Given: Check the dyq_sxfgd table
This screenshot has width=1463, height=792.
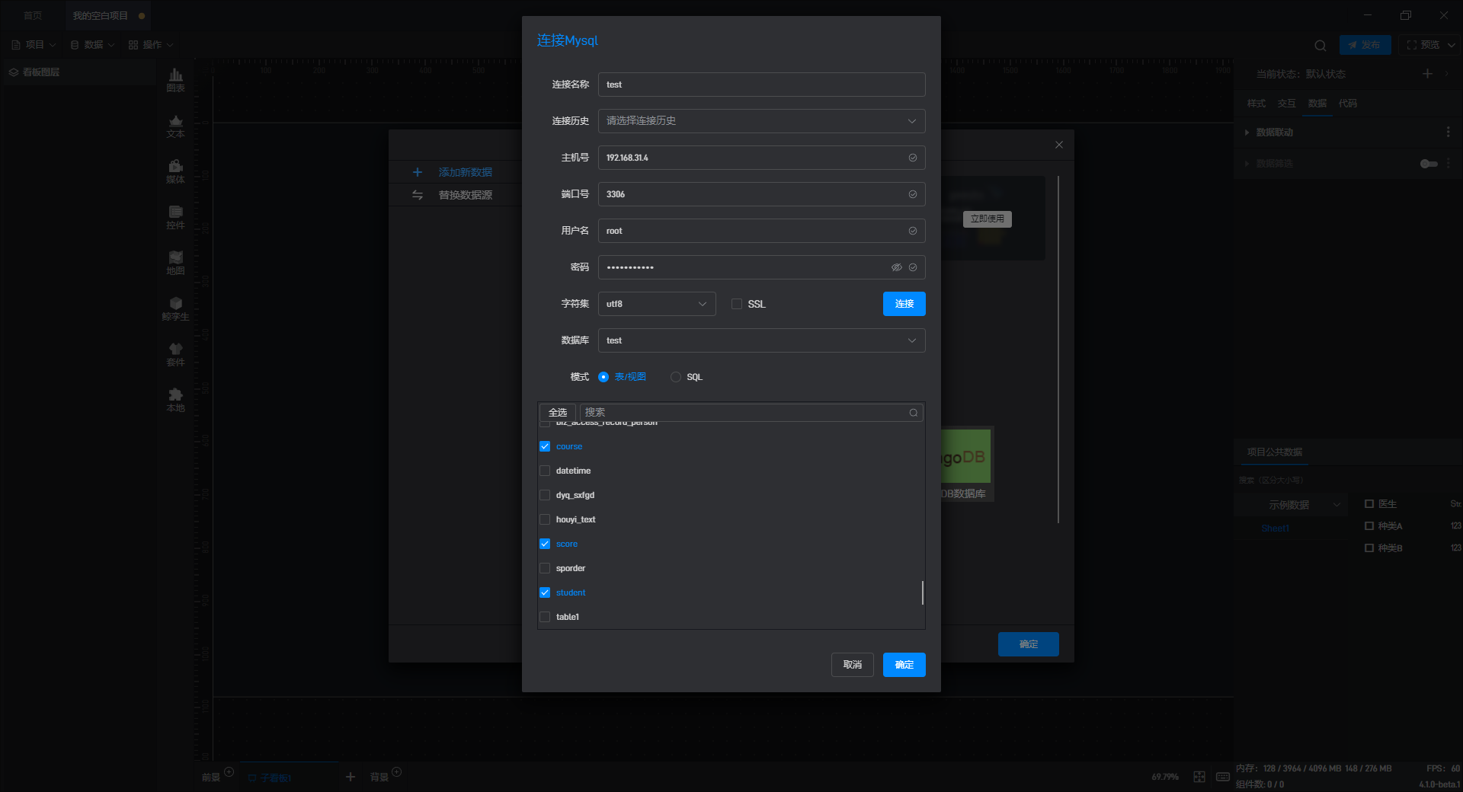Looking at the screenshot, I should tap(545, 495).
